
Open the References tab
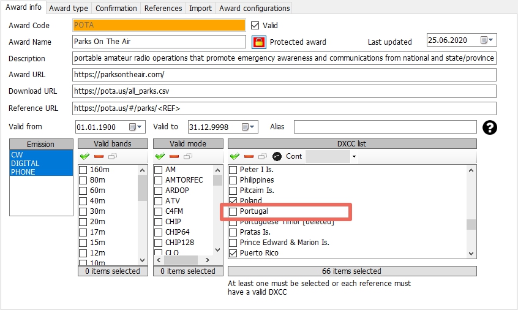pyautogui.click(x=163, y=8)
